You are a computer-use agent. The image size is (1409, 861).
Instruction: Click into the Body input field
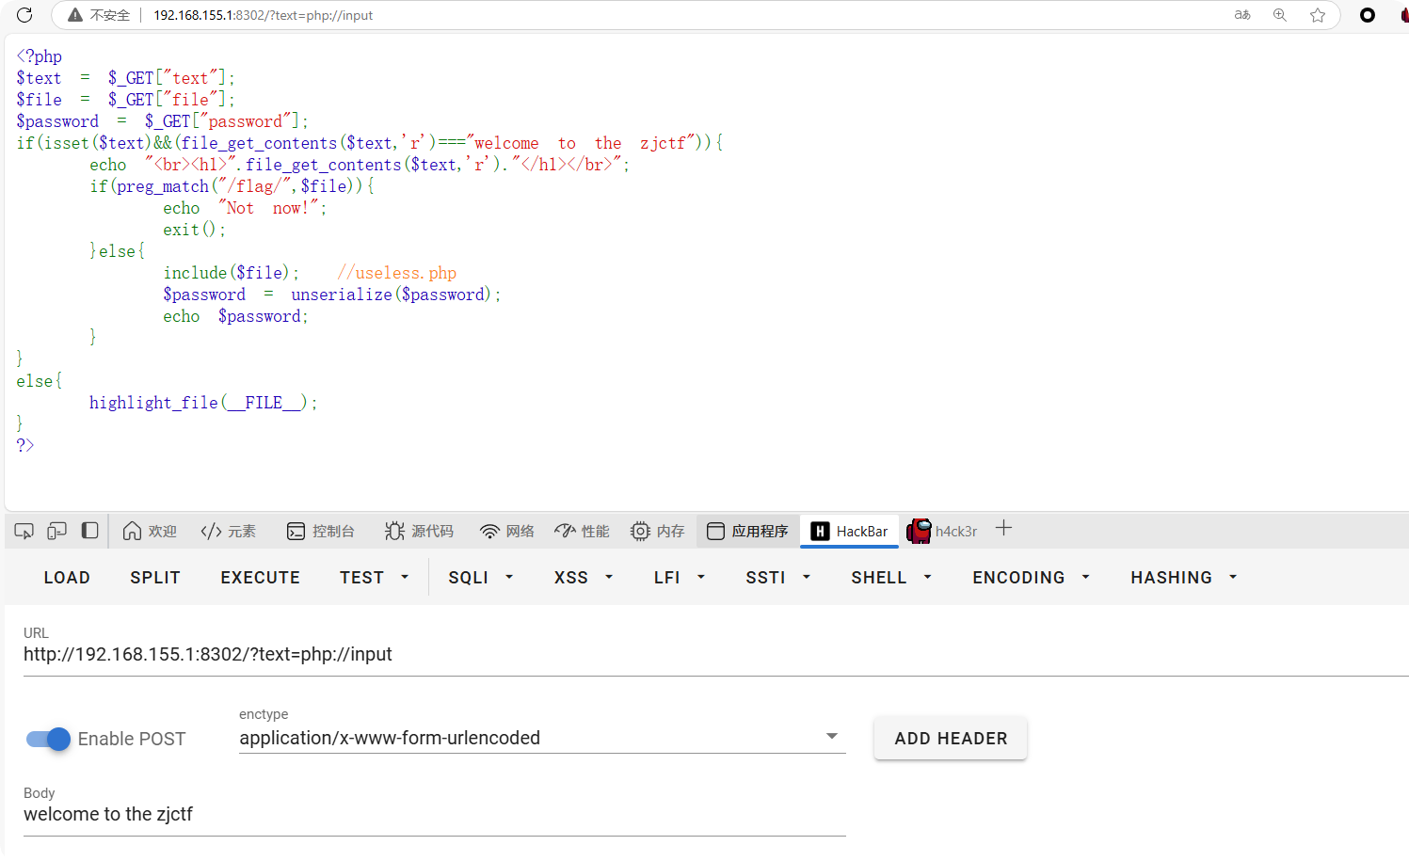point(435,814)
